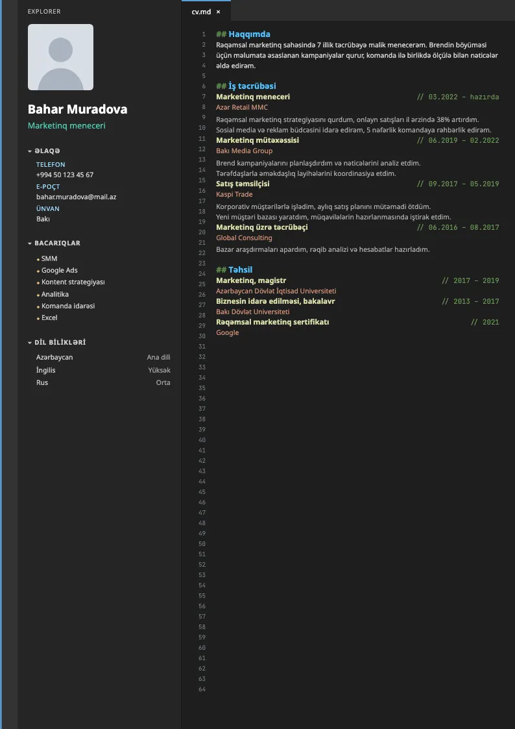Click the line starting Korporativ müştərilərlə işlədim
Screen dimensions: 515x729
pos(324,206)
